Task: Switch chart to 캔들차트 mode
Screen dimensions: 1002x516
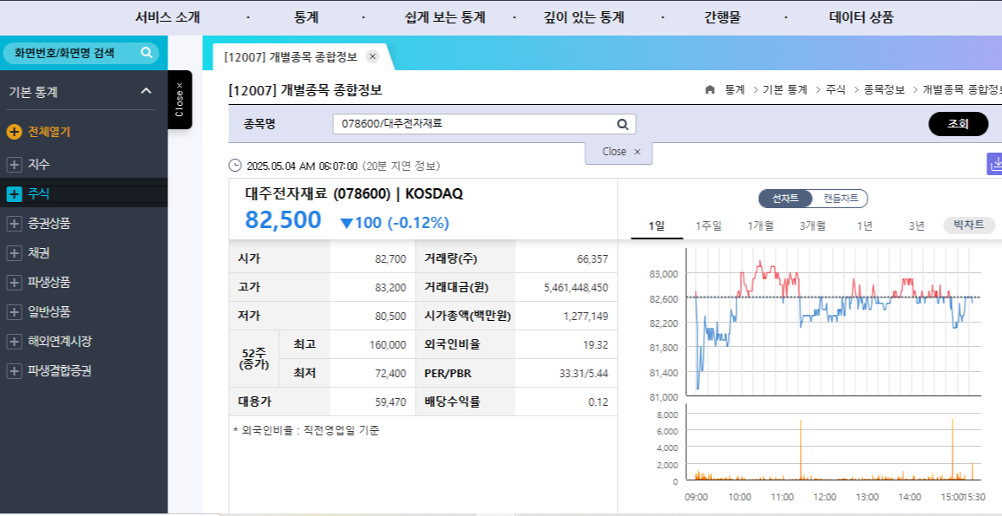Action: (x=840, y=199)
